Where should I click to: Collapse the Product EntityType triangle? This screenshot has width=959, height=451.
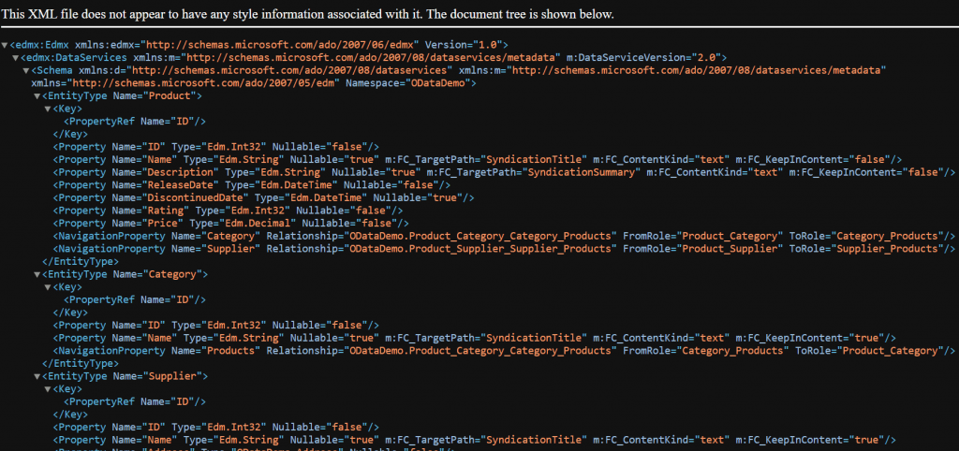pyautogui.click(x=37, y=96)
